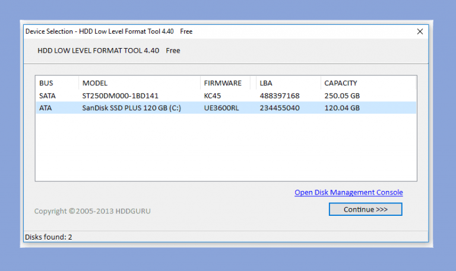
Task: Click the CAPACITY column header
Action: [368, 83]
